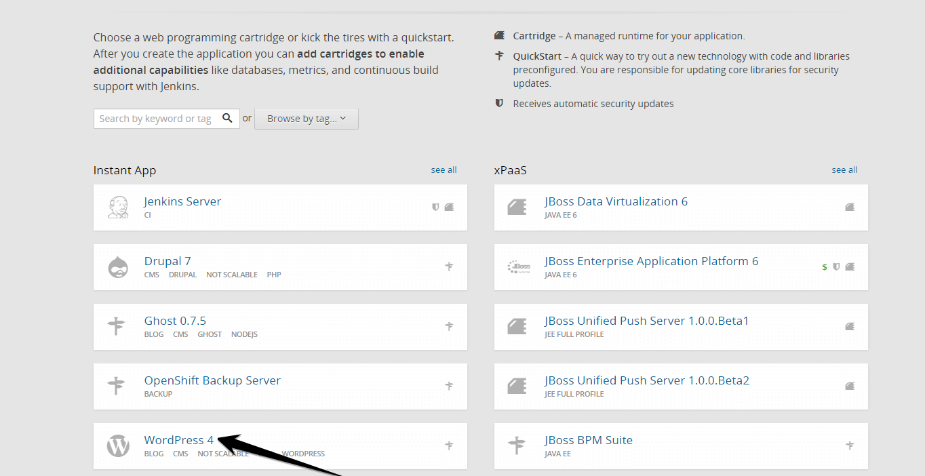Click the cartridge badge on Push Server Beta2 row
The height and width of the screenshot is (476, 925).
click(x=850, y=386)
